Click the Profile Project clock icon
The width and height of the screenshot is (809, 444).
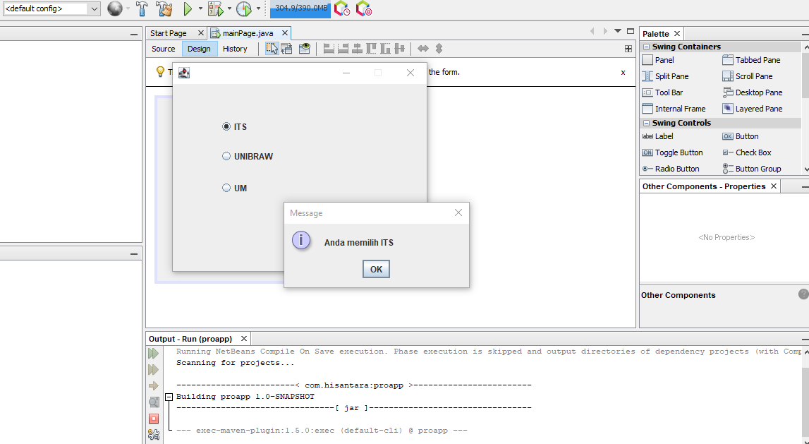tap(244, 9)
